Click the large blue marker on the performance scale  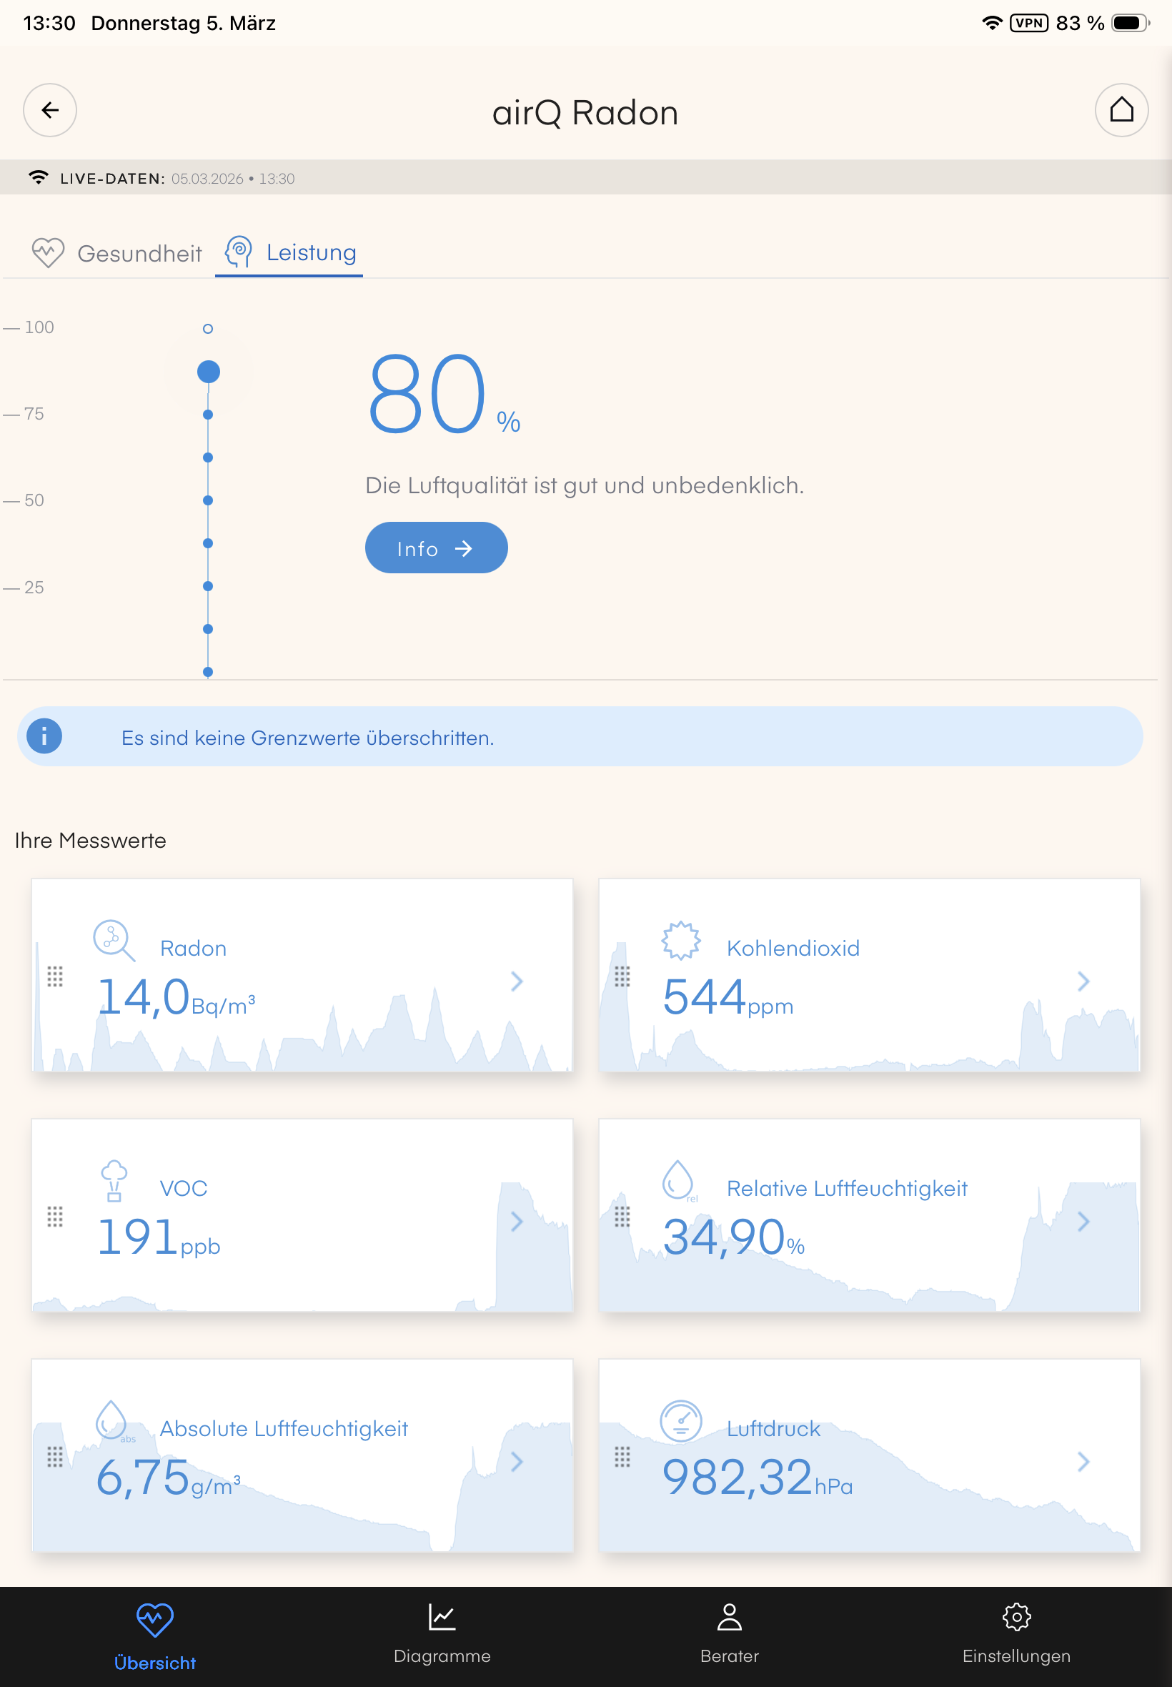coord(209,372)
